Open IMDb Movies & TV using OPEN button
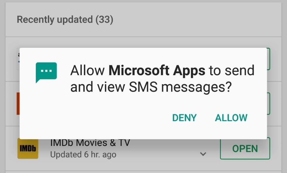 (x=245, y=149)
